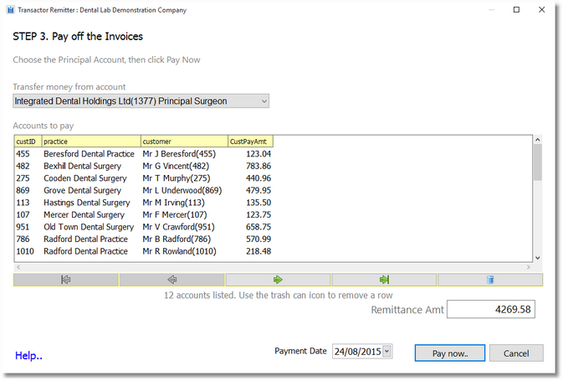
Task: Click customer Mr R Rowland(1010)
Action: [x=180, y=251]
